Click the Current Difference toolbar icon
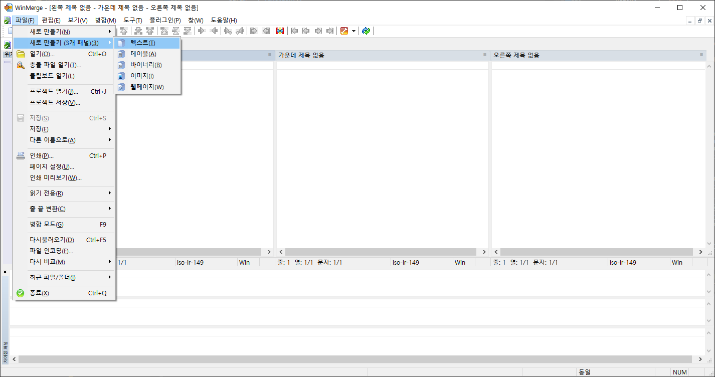Screen dimensions: 715x377 pyautogui.click(x=175, y=31)
